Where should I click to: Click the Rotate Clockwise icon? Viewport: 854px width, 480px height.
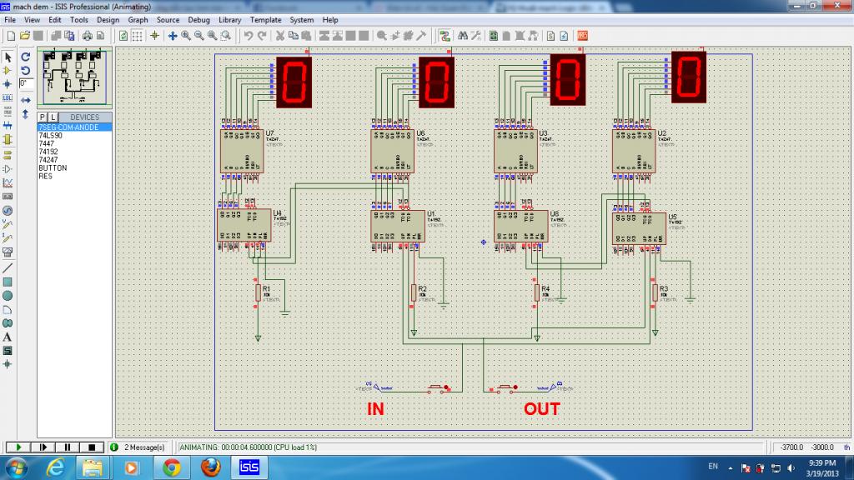tap(25, 57)
